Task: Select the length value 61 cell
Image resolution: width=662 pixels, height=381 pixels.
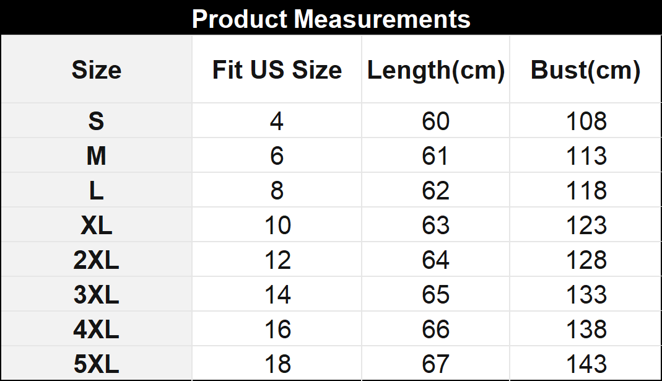Action: tap(435, 156)
